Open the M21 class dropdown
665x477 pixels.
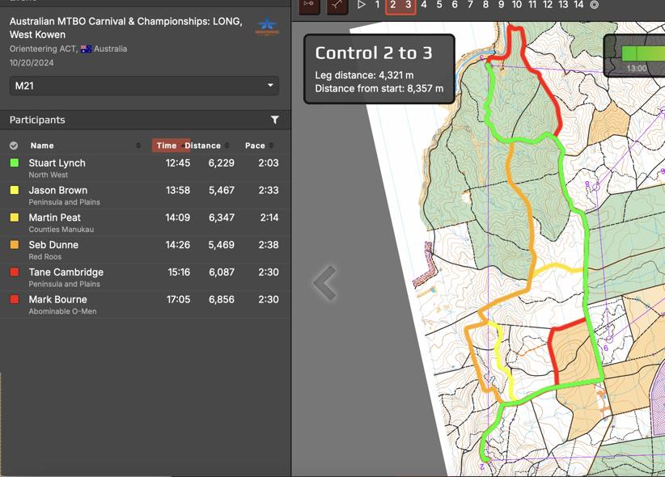(144, 86)
